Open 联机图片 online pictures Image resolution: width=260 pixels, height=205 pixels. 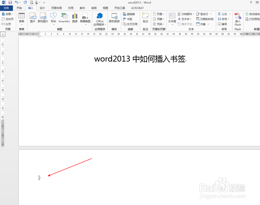[x=43, y=18]
